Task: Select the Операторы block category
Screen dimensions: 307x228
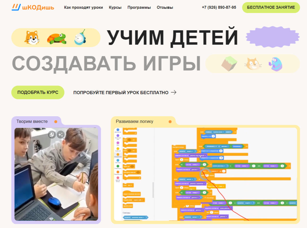Action: tap(118, 166)
